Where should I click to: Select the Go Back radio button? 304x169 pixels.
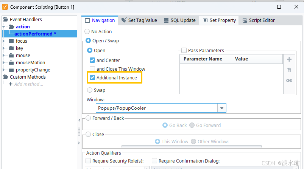165,125
